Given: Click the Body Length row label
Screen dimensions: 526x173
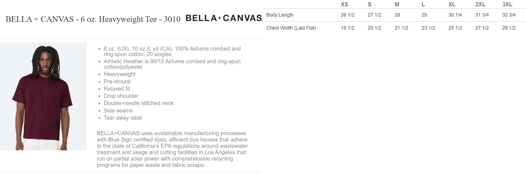Looking at the screenshot, I should pyautogui.click(x=280, y=15).
